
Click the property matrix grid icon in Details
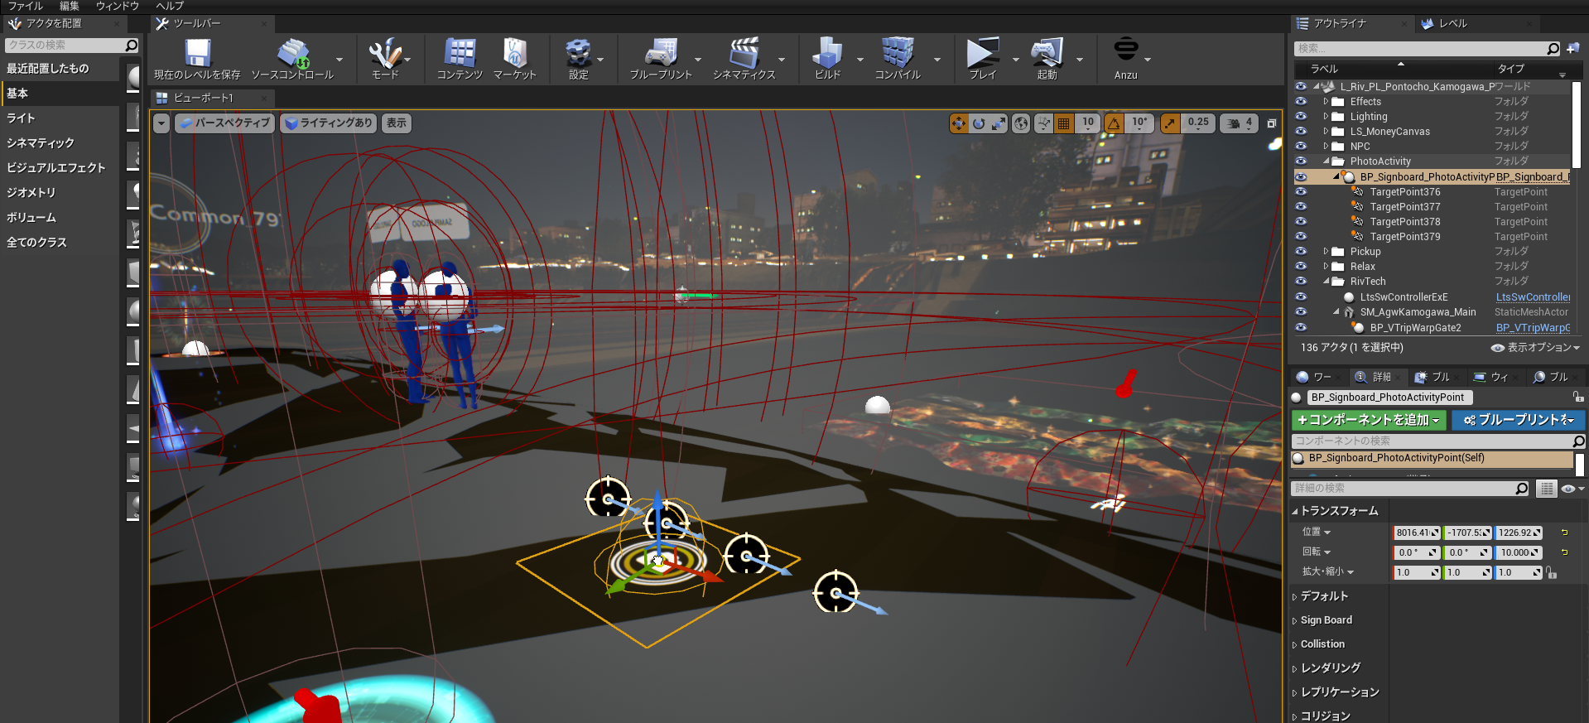[1546, 489]
